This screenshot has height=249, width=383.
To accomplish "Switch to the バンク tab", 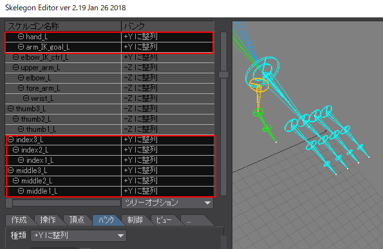I will 106,220.
